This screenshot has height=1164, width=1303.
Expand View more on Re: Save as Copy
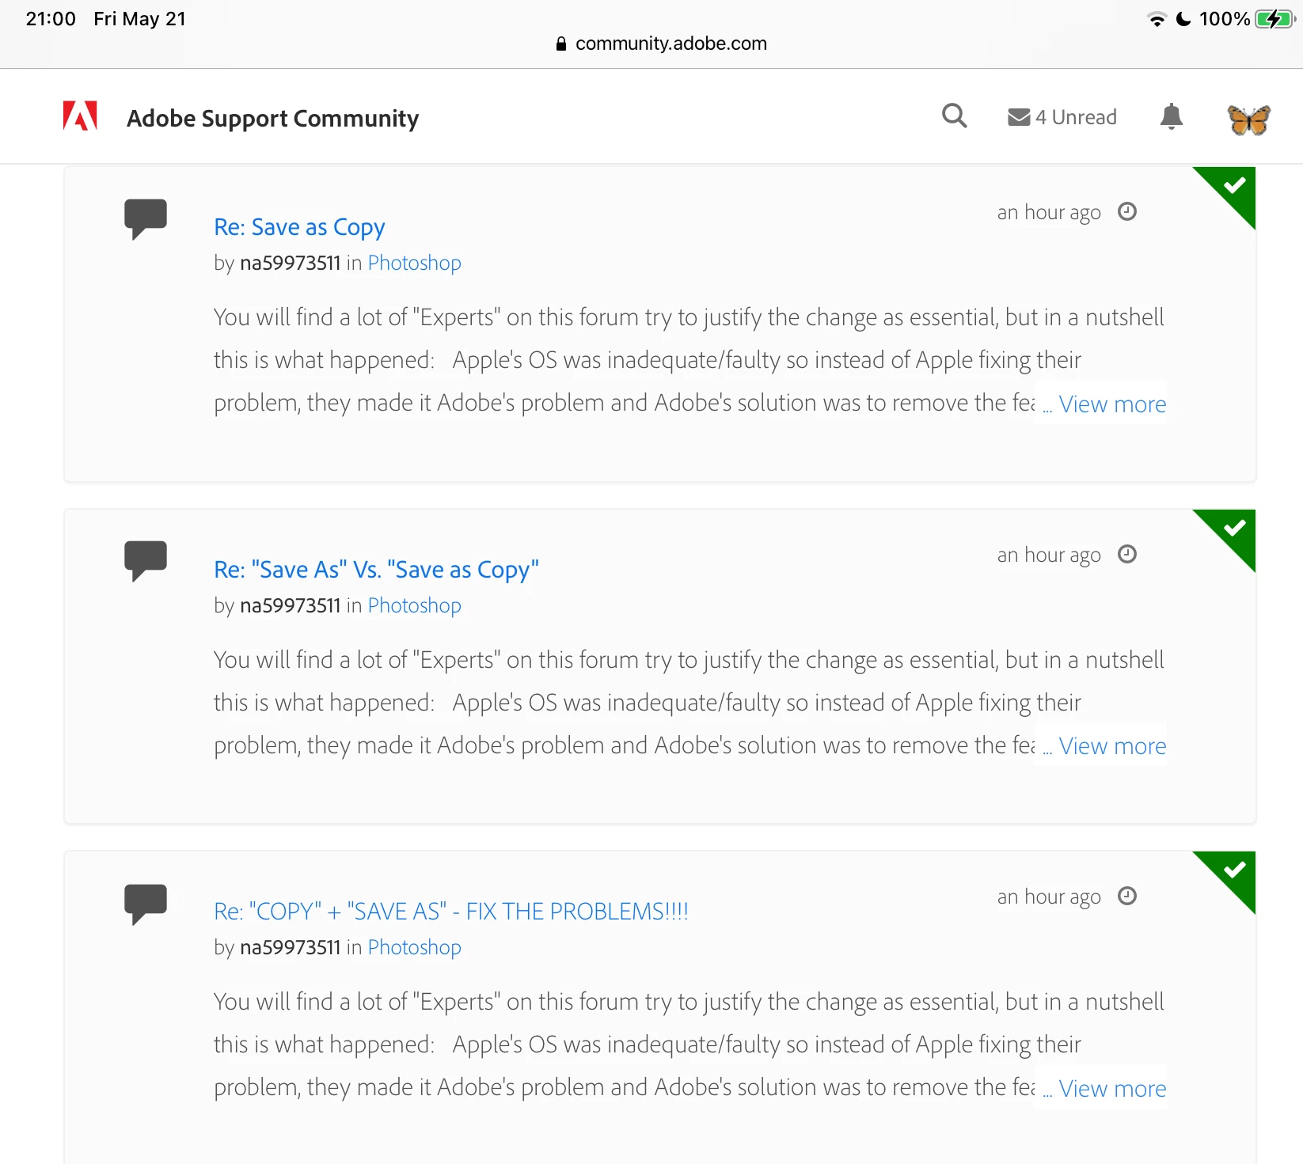pyautogui.click(x=1112, y=404)
